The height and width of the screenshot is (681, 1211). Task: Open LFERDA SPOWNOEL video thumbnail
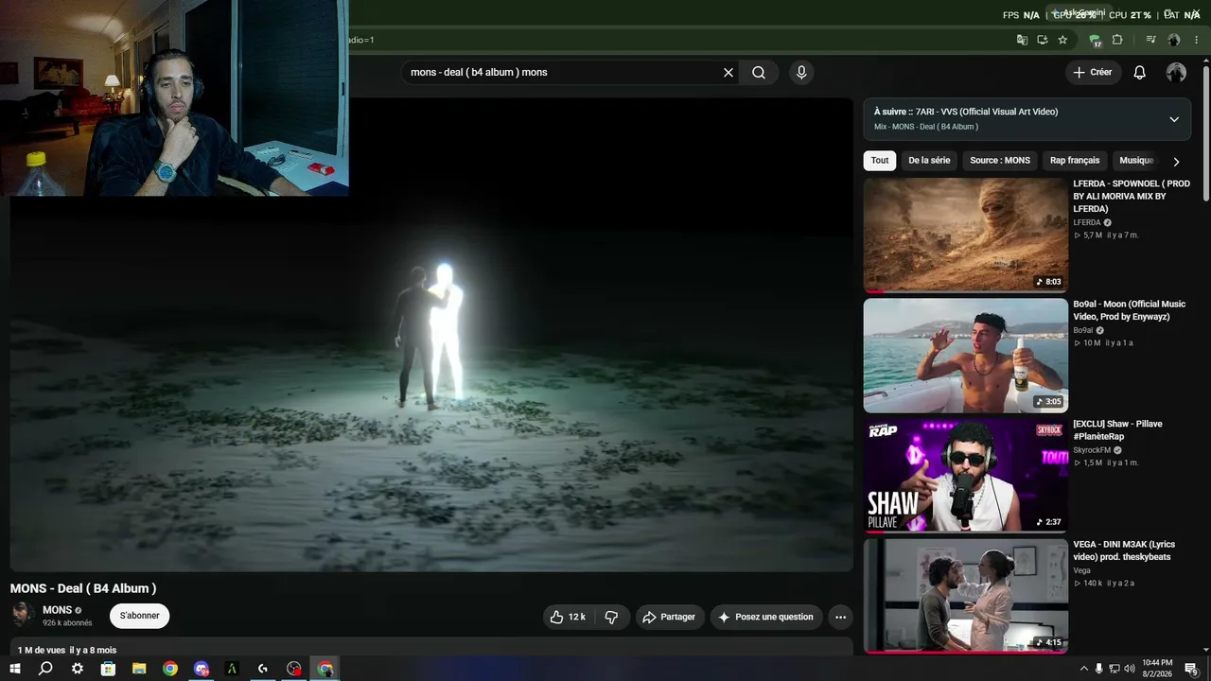[x=966, y=235]
